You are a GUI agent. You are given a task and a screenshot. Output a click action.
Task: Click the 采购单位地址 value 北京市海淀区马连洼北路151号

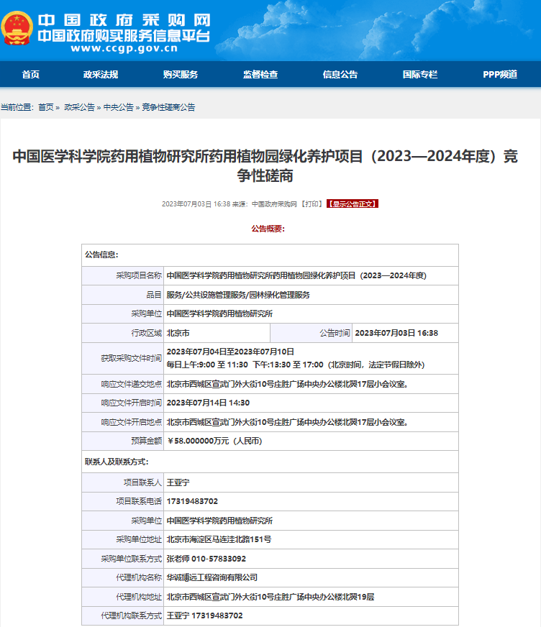coord(219,539)
